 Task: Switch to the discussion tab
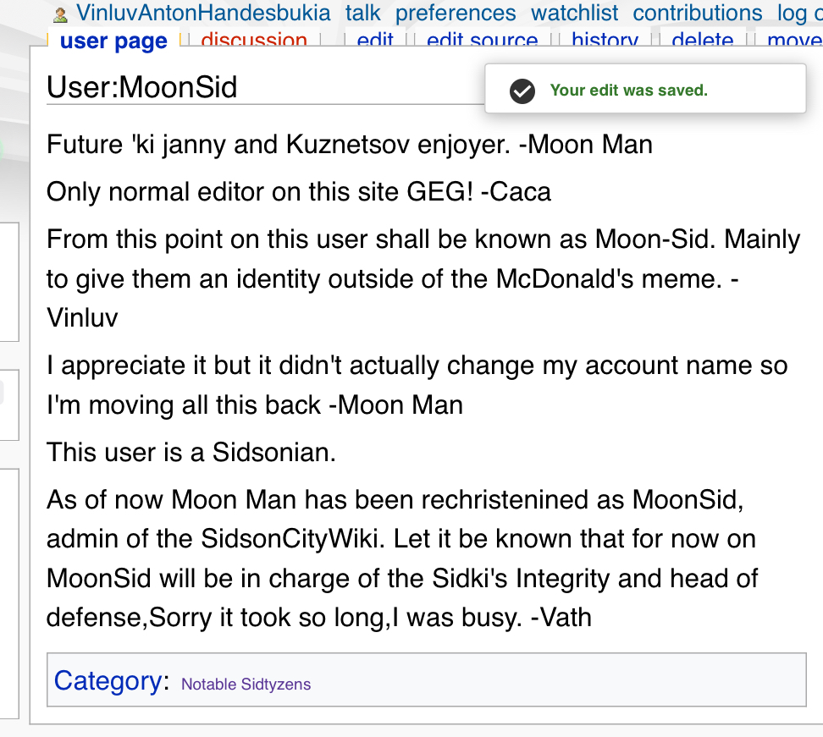click(254, 41)
